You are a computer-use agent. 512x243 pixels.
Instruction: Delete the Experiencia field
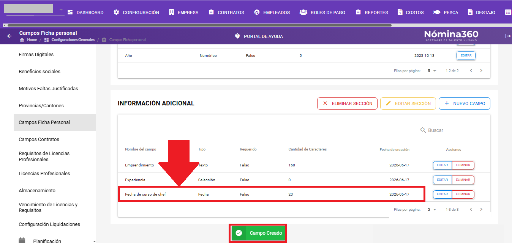point(463,180)
